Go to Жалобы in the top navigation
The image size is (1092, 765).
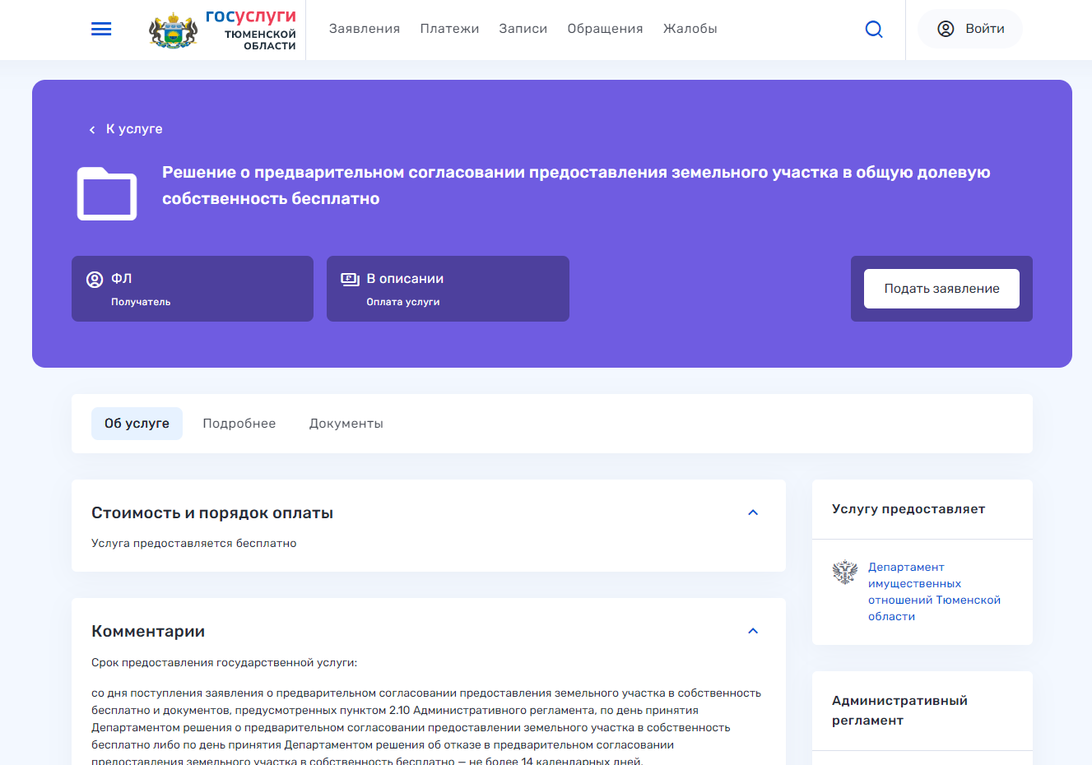pyautogui.click(x=690, y=29)
